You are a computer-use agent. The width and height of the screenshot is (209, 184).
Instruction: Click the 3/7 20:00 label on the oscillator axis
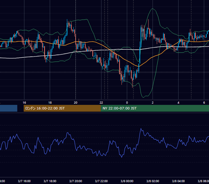pyautogui.click(x=76, y=181)
